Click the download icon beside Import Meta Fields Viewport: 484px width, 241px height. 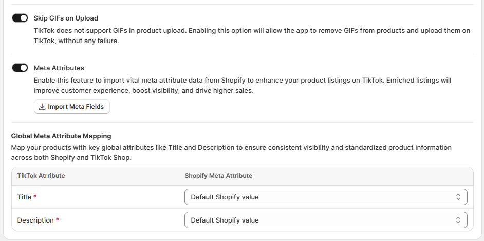[x=42, y=107]
